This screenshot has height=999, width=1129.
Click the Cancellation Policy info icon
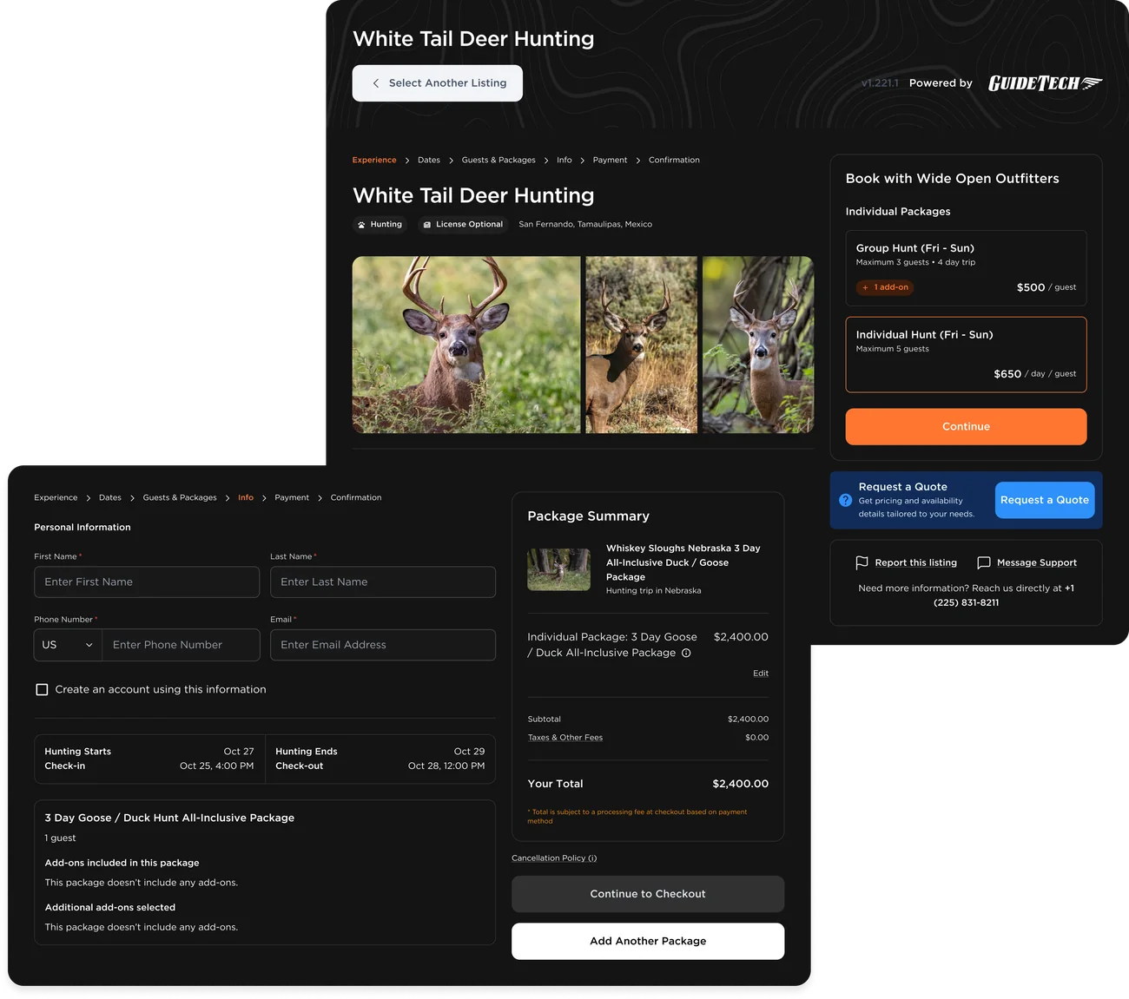592,858
